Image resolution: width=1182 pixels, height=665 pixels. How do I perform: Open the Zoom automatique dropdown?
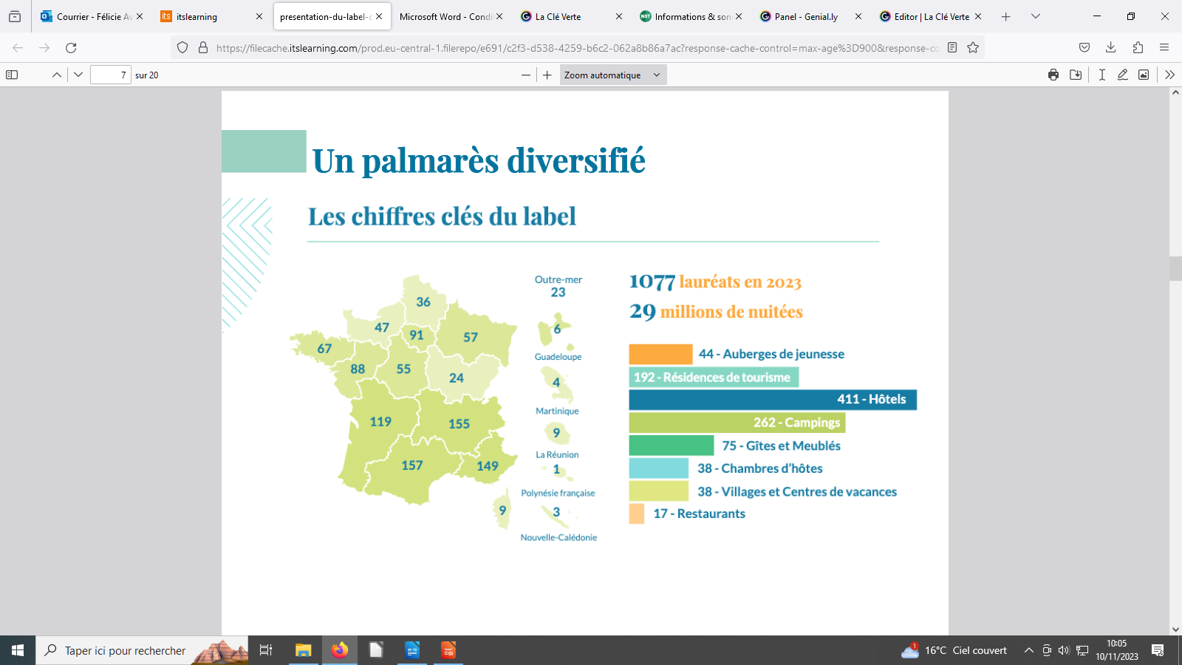[612, 75]
